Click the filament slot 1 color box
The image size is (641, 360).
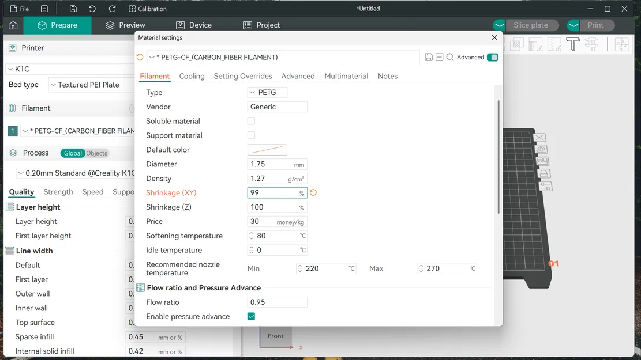[x=13, y=131]
